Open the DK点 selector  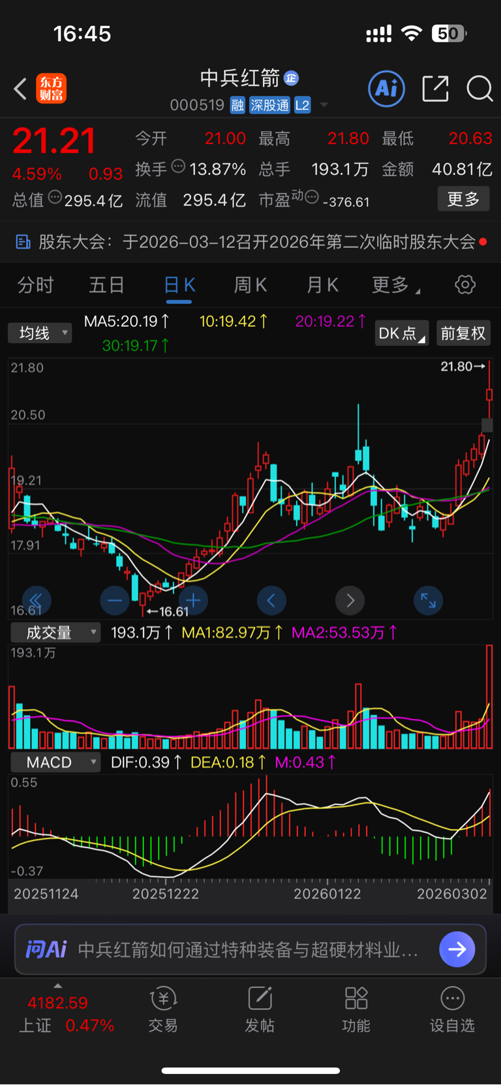tap(401, 333)
